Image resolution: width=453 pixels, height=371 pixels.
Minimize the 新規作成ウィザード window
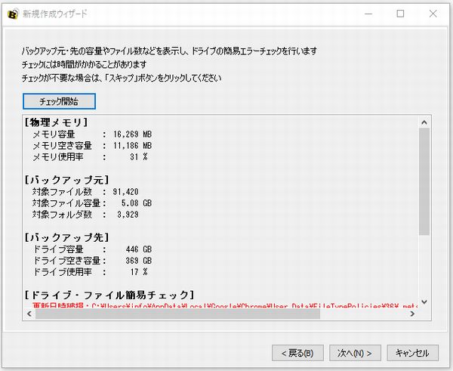368,14
